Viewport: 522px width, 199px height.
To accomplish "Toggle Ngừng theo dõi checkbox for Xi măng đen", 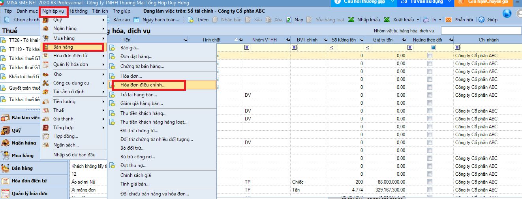I will pyautogui.click(x=430, y=190).
